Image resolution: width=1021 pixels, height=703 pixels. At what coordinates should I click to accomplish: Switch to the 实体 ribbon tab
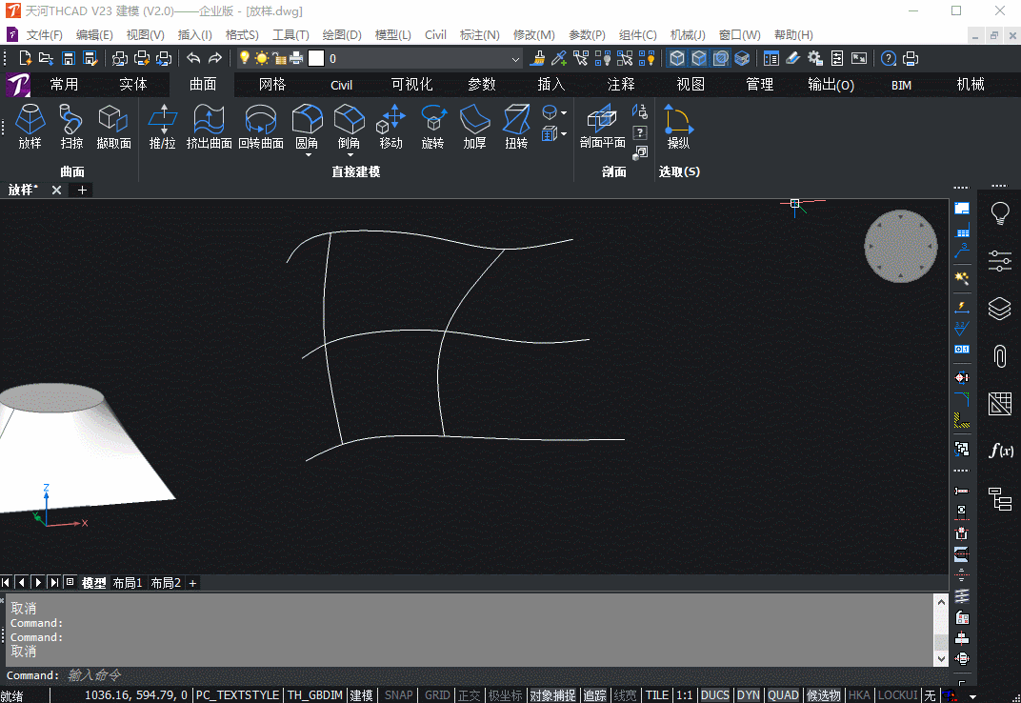point(132,84)
